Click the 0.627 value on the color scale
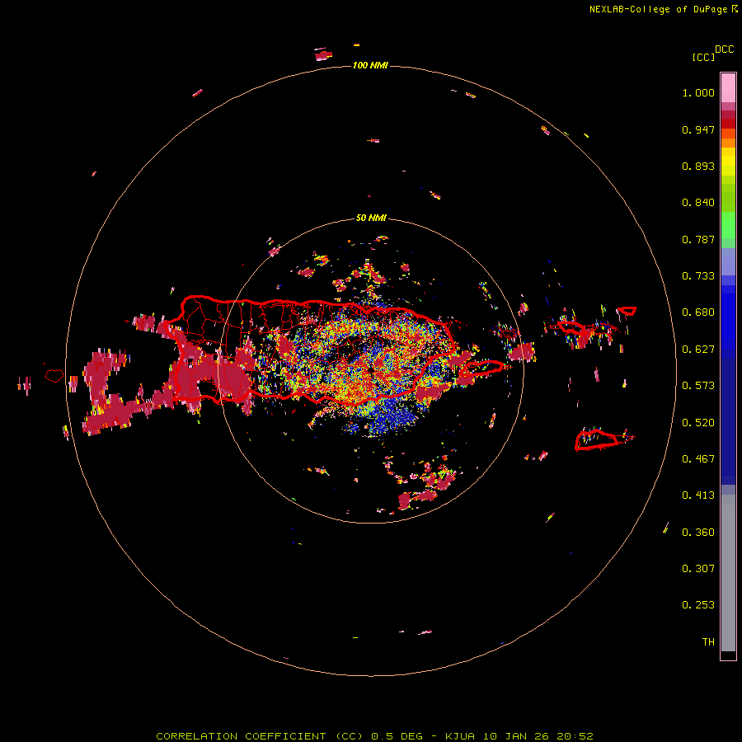This screenshot has height=742, width=742. click(x=698, y=350)
